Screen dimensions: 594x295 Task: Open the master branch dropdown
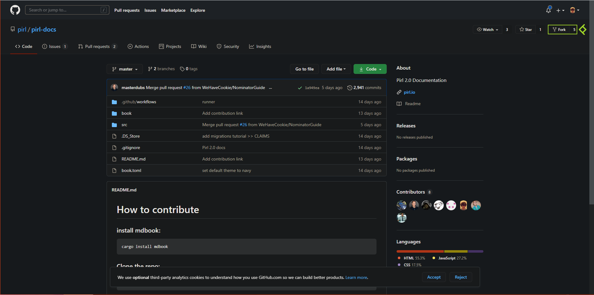coord(125,69)
